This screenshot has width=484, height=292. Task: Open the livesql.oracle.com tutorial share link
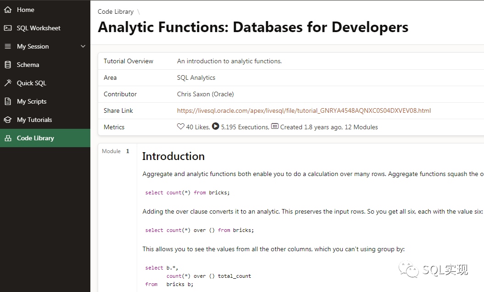tap(304, 110)
